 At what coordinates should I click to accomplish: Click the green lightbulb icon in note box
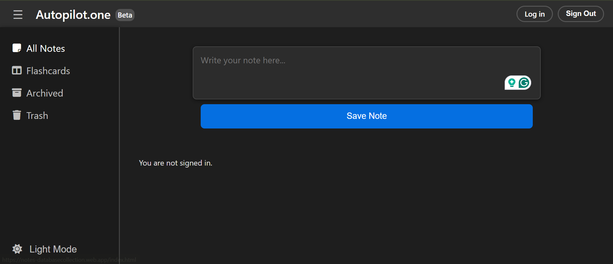pyautogui.click(x=512, y=83)
